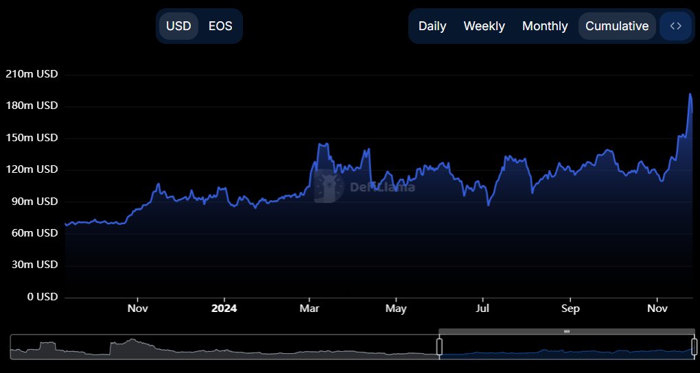
Task: Click the 2024 label on the time axis
Action: [x=224, y=309]
